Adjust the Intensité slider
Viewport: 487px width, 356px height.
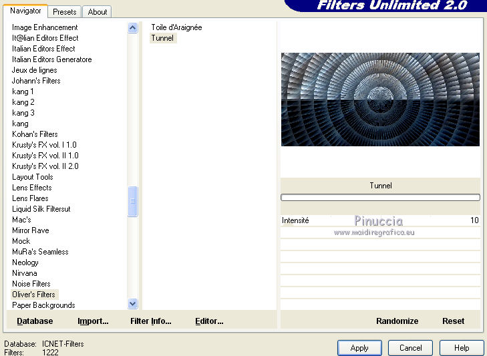380,220
